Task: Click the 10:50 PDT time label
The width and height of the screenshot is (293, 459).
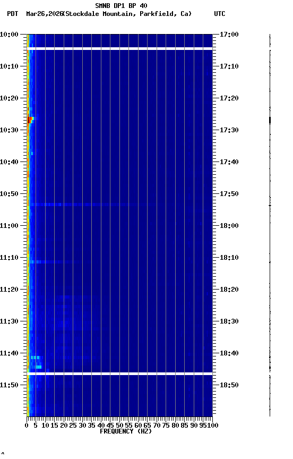Action: pyautogui.click(x=9, y=194)
